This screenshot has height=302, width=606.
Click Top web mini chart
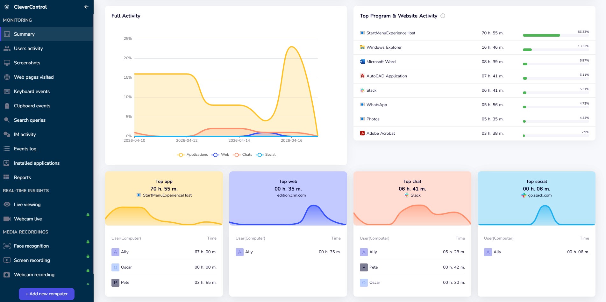(x=288, y=215)
